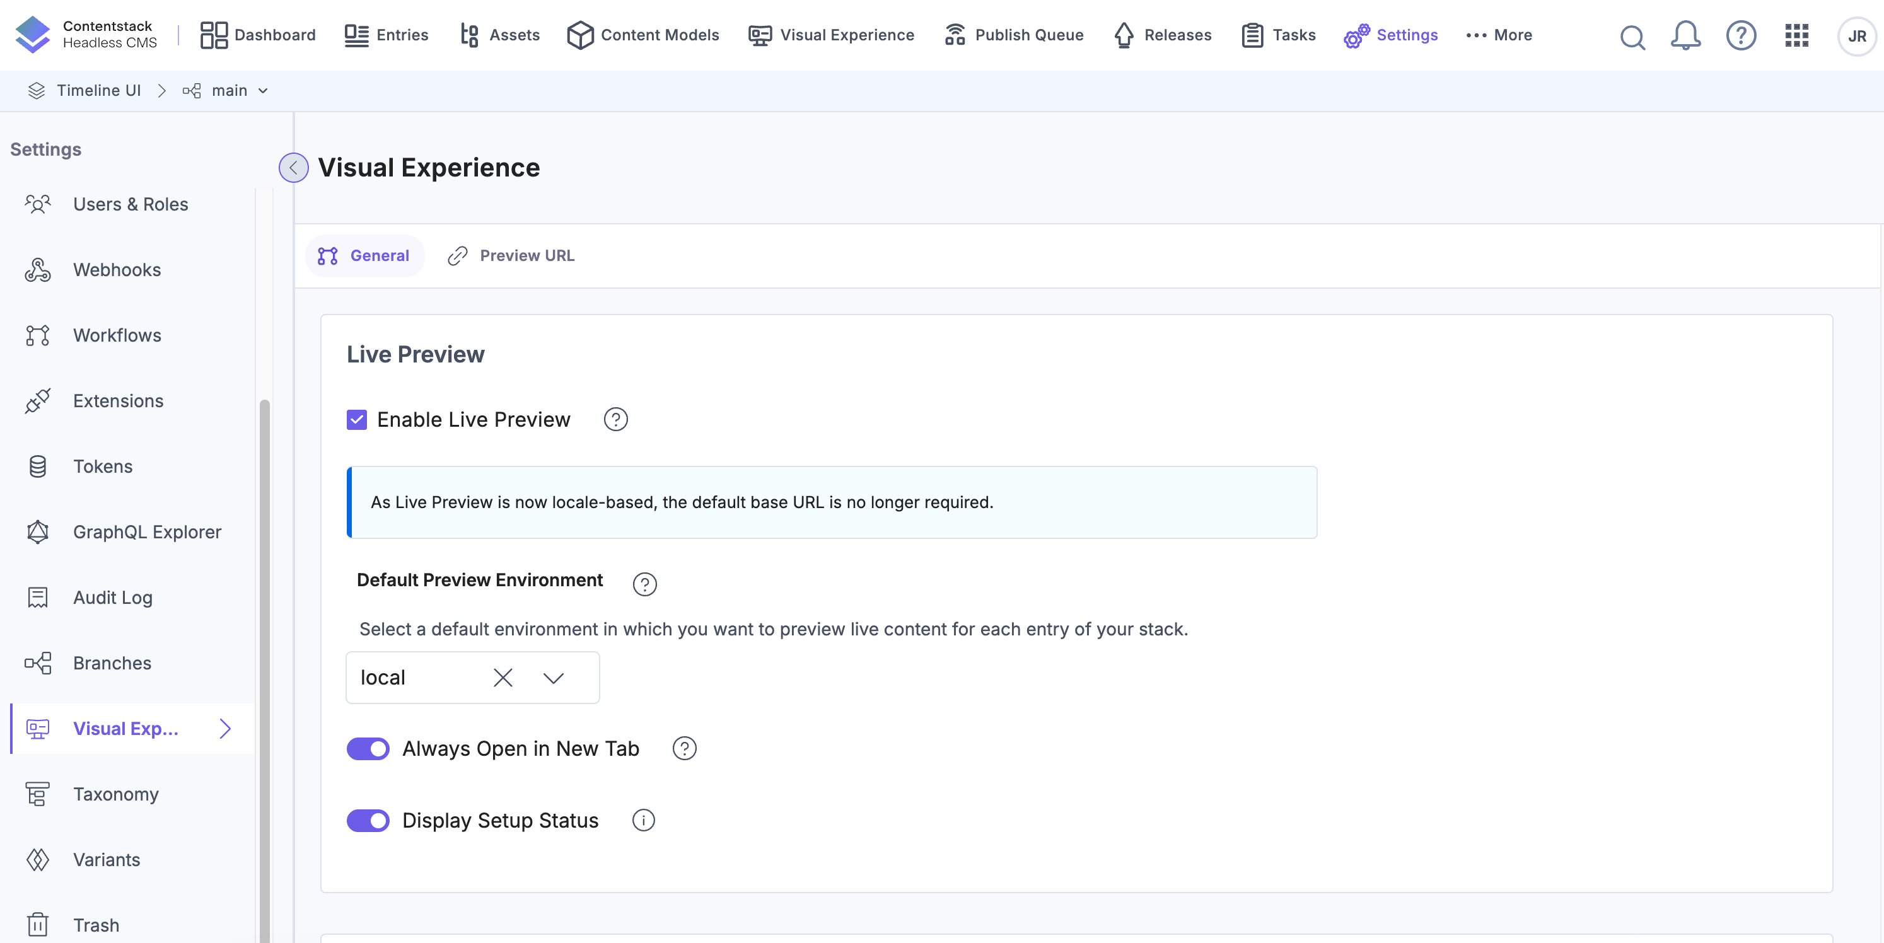
Task: Collapse the settings sidebar arrow
Action: 293,168
